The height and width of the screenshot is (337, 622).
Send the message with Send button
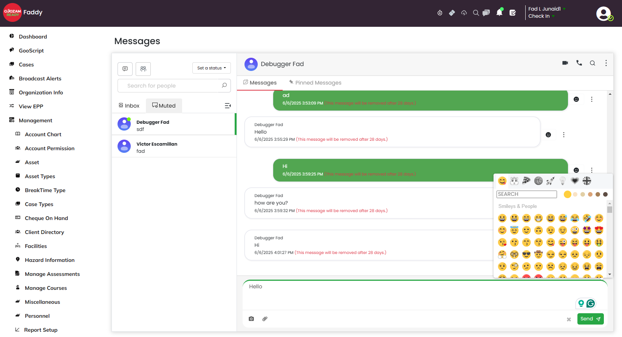click(x=590, y=319)
